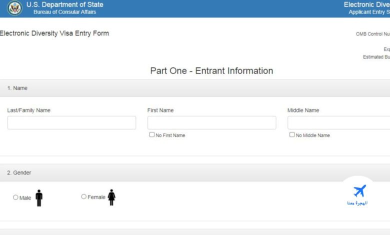Click the Bureau of Consular Affairs text
The image size is (390, 235).
pyautogui.click(x=64, y=12)
